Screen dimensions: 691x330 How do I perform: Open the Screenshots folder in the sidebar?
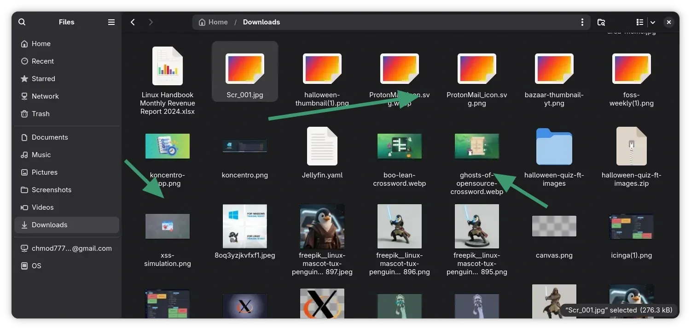(x=51, y=189)
